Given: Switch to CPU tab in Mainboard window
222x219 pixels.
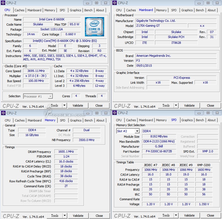Looking at the screenshot, I should (119, 10).
